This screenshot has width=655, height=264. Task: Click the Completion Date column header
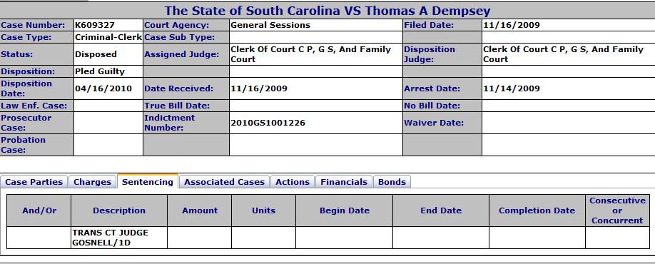pyautogui.click(x=537, y=210)
